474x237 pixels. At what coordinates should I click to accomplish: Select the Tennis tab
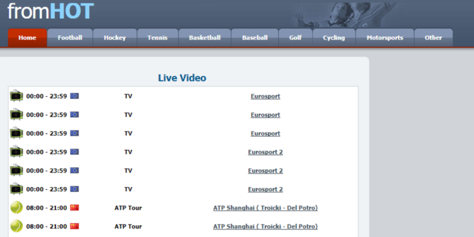click(157, 38)
